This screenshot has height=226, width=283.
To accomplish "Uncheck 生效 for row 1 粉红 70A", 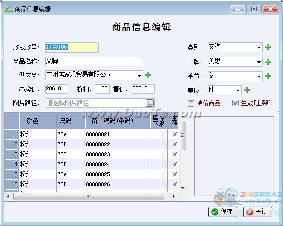I will pyautogui.click(x=175, y=134).
